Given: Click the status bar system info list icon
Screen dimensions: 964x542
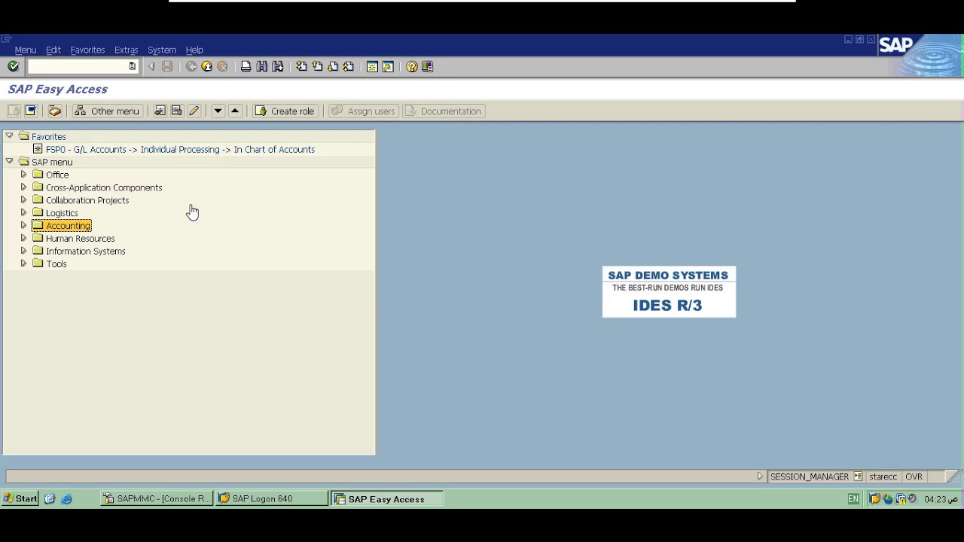Looking at the screenshot, I should pyautogui.click(x=858, y=477).
